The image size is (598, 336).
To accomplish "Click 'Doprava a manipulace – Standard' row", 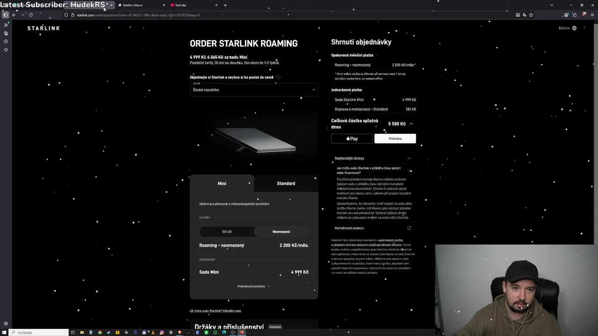I will (x=375, y=109).
